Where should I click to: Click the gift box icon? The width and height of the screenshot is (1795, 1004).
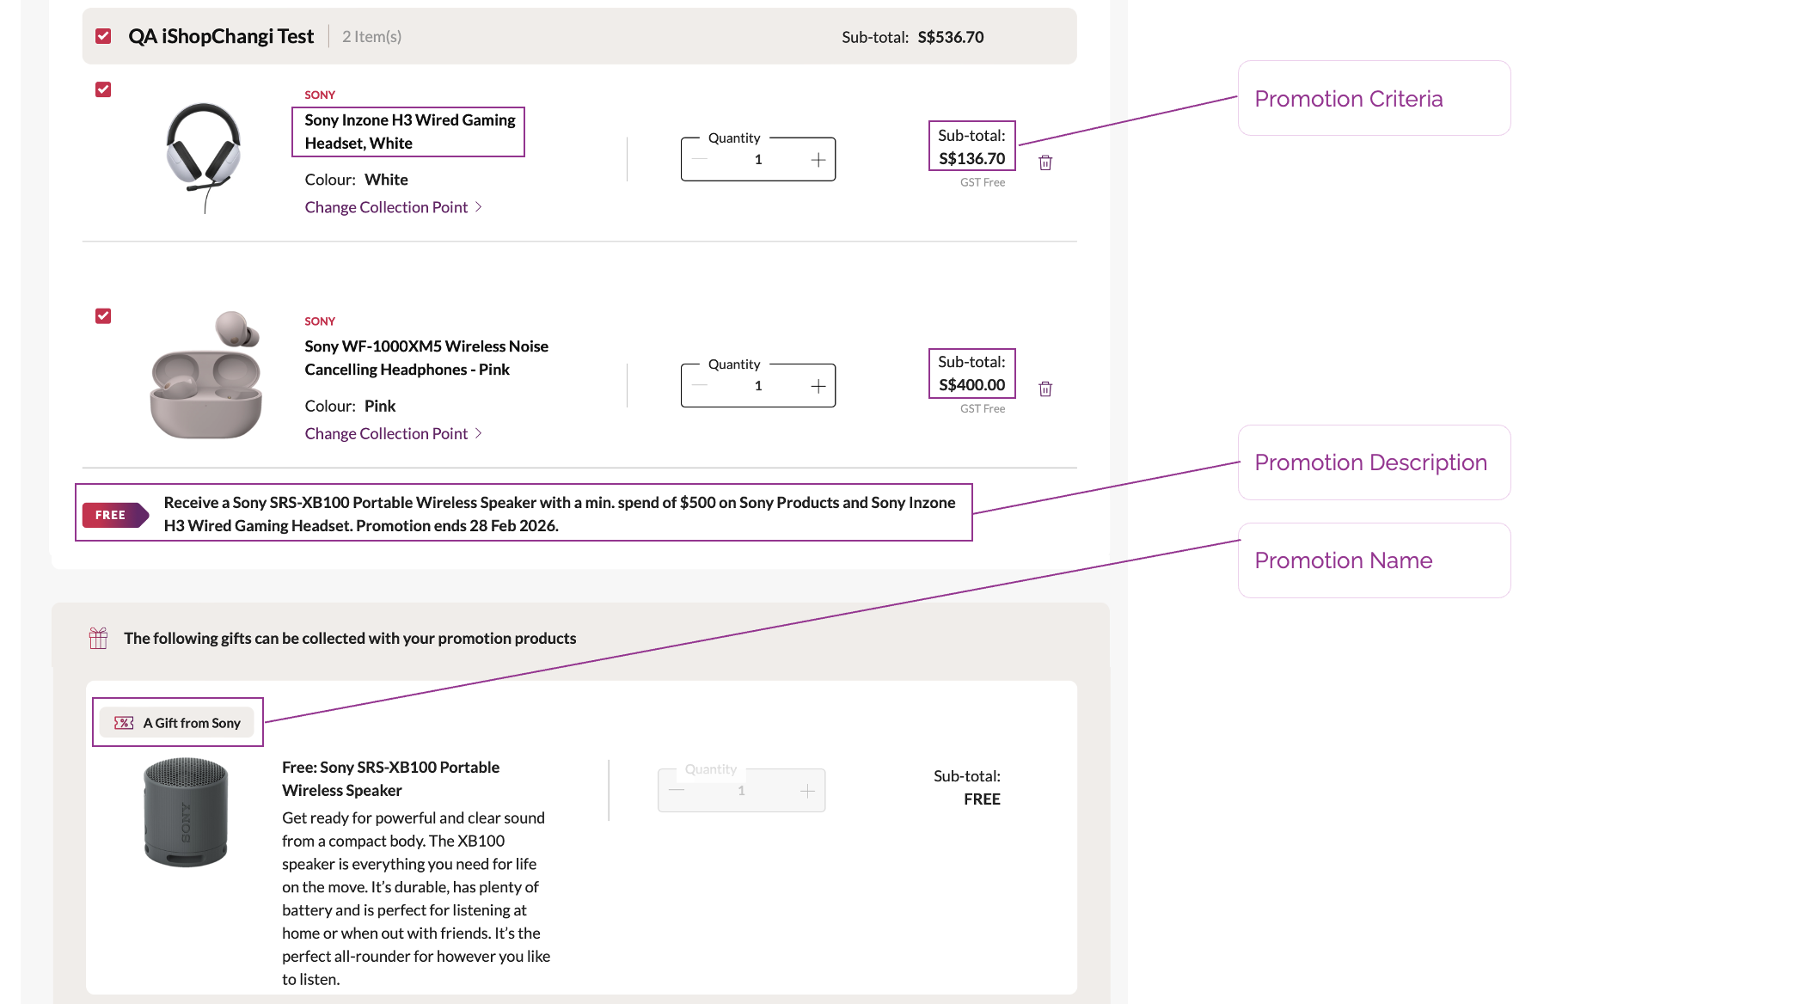[98, 638]
